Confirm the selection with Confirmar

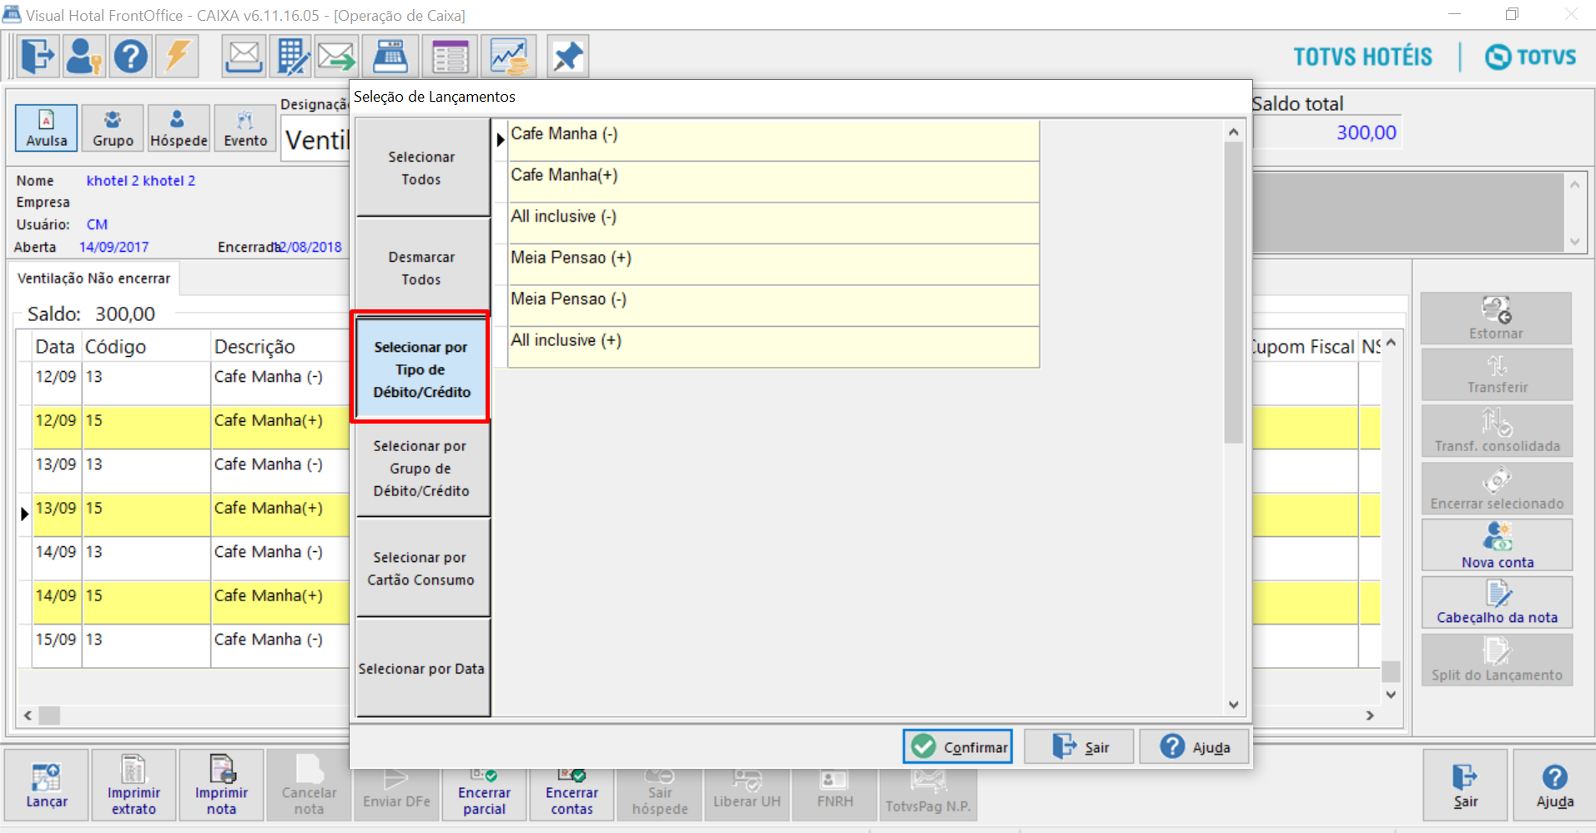pos(958,746)
